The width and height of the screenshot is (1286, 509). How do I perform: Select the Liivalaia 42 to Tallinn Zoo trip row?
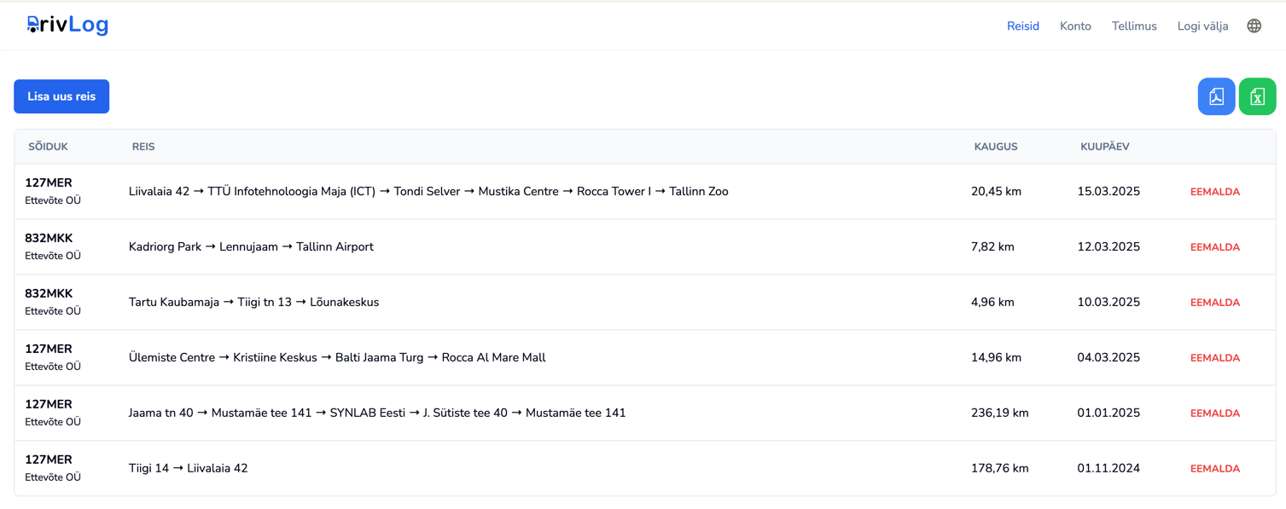[644, 192]
